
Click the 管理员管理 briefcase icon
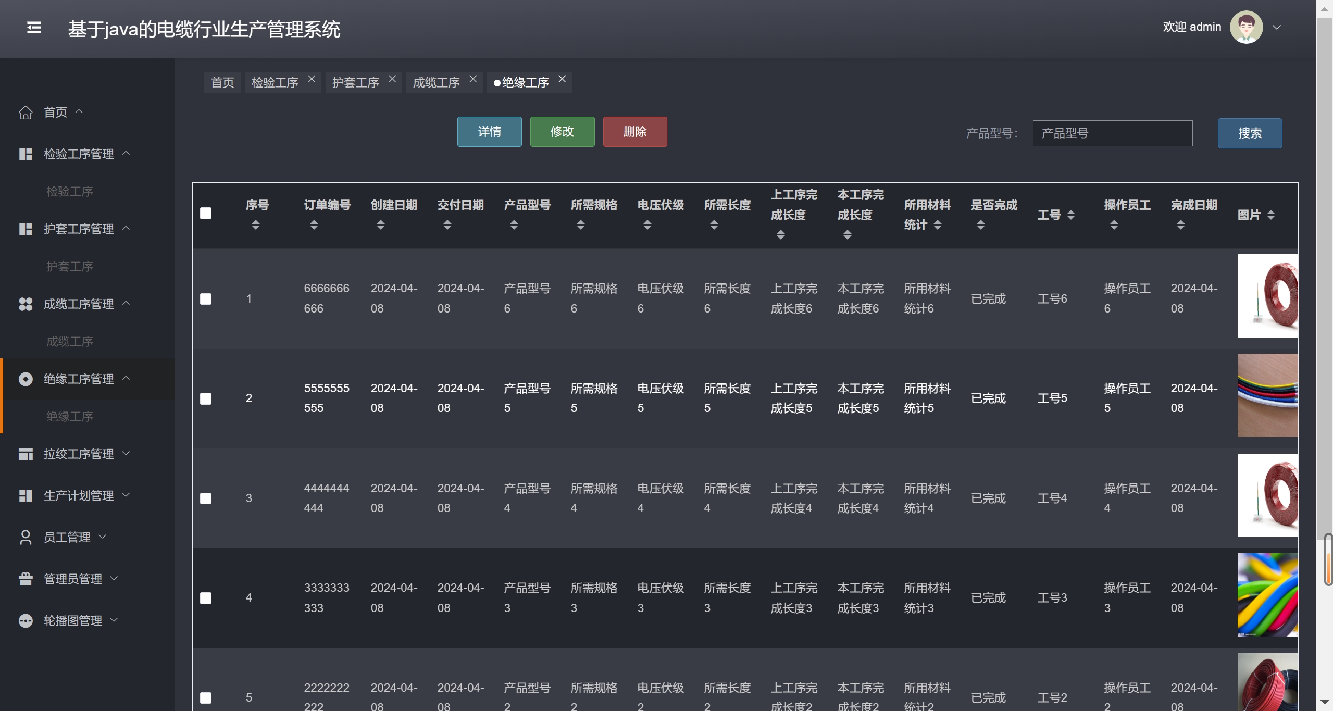click(x=26, y=579)
